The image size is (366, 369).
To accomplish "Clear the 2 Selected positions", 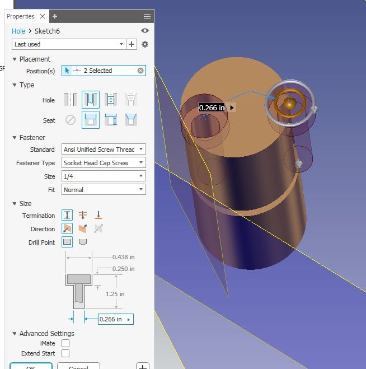I will [140, 71].
